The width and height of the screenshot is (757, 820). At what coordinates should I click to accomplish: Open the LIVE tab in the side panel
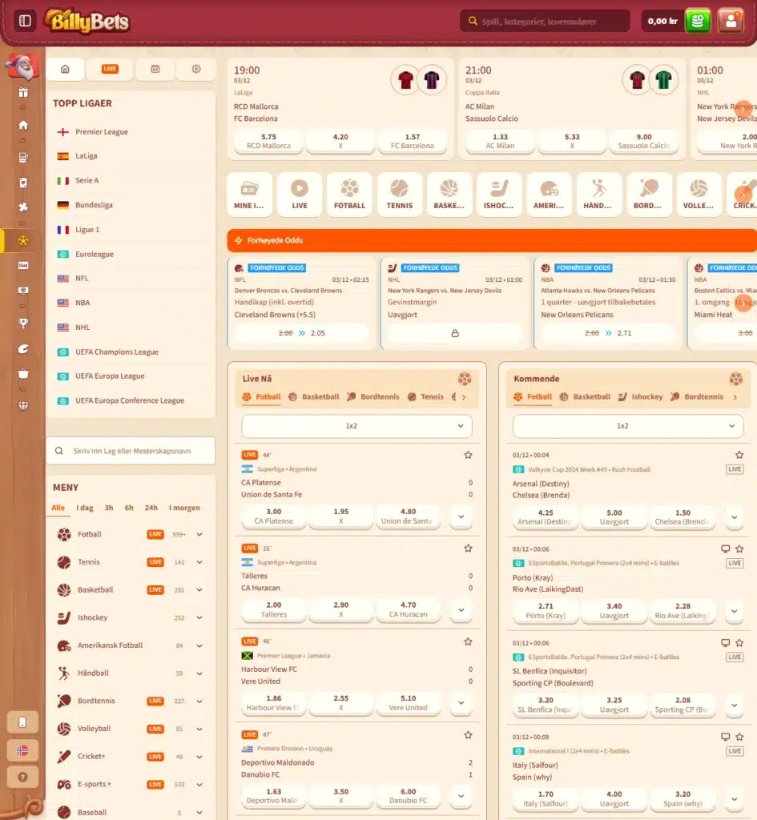pyautogui.click(x=110, y=69)
